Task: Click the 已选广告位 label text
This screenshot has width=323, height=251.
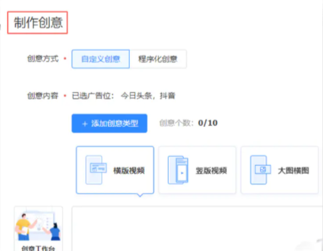Action: 93,96
